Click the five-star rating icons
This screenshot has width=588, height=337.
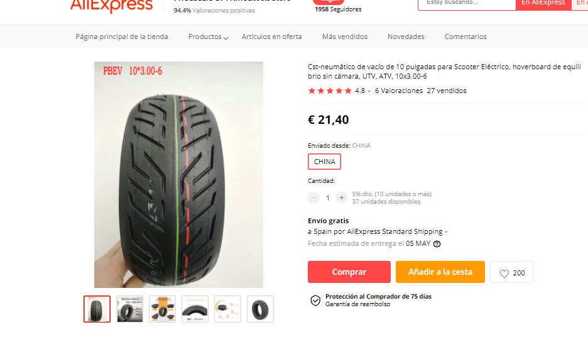[x=330, y=91]
